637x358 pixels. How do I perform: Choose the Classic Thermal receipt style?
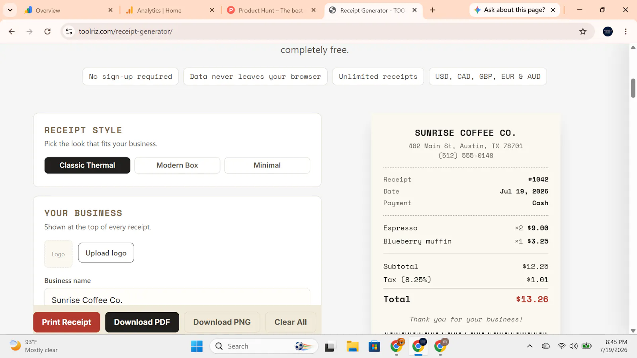(x=87, y=165)
